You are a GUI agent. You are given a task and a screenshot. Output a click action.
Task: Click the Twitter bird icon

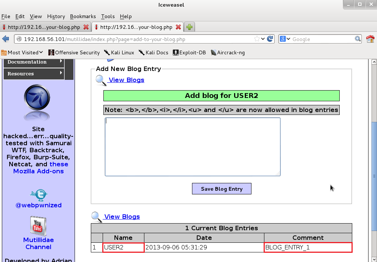pyautogui.click(x=38, y=195)
